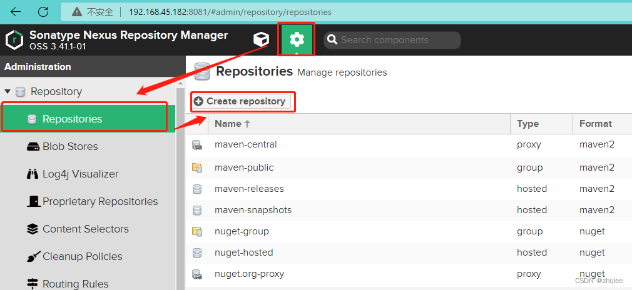Click the browser address bar URL

click(x=230, y=12)
